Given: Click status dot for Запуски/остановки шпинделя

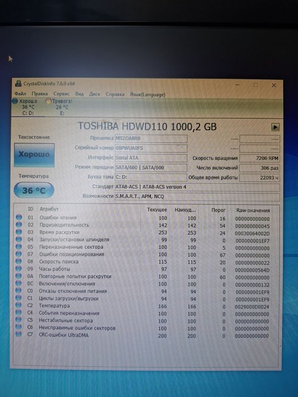Looking at the screenshot, I should coord(19,239).
